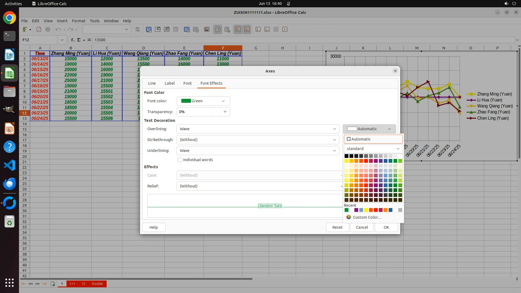This screenshot has width=521, height=293.
Task: Click the Function Wizard icon
Action: coord(72,40)
